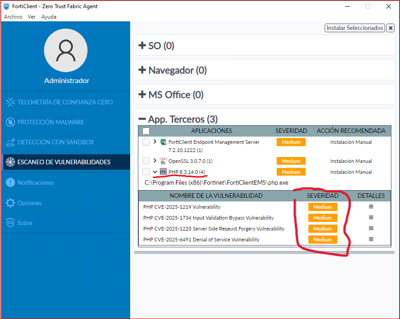Click the php.exe file path text

click(x=216, y=183)
